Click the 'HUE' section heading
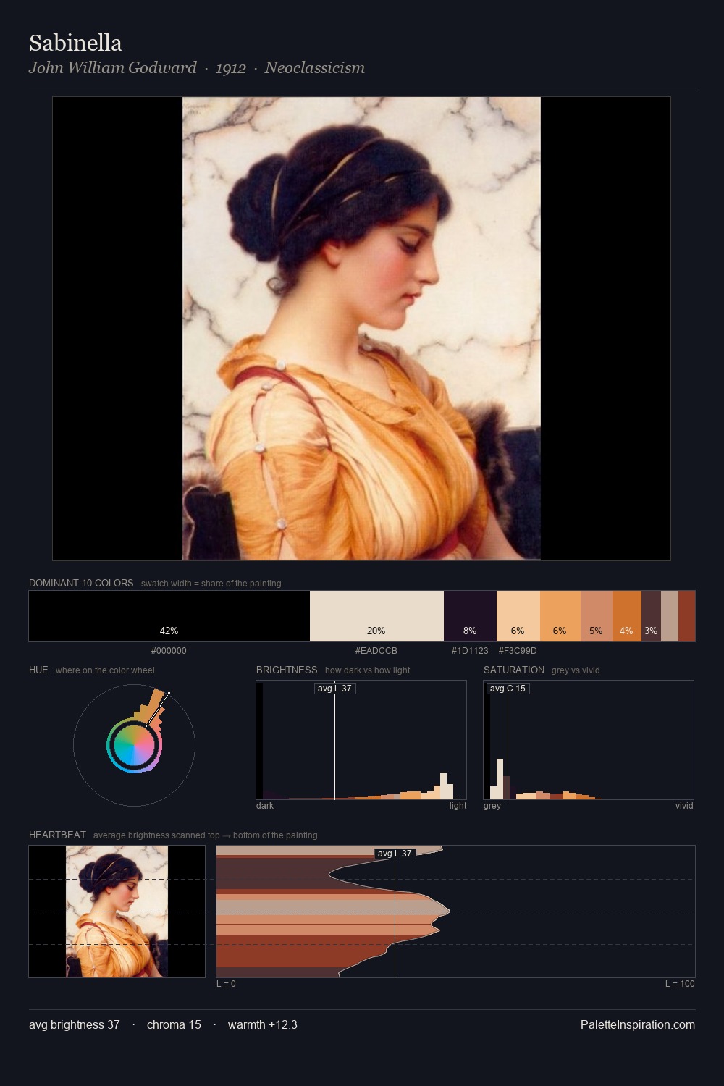724x1086 pixels. click(38, 670)
